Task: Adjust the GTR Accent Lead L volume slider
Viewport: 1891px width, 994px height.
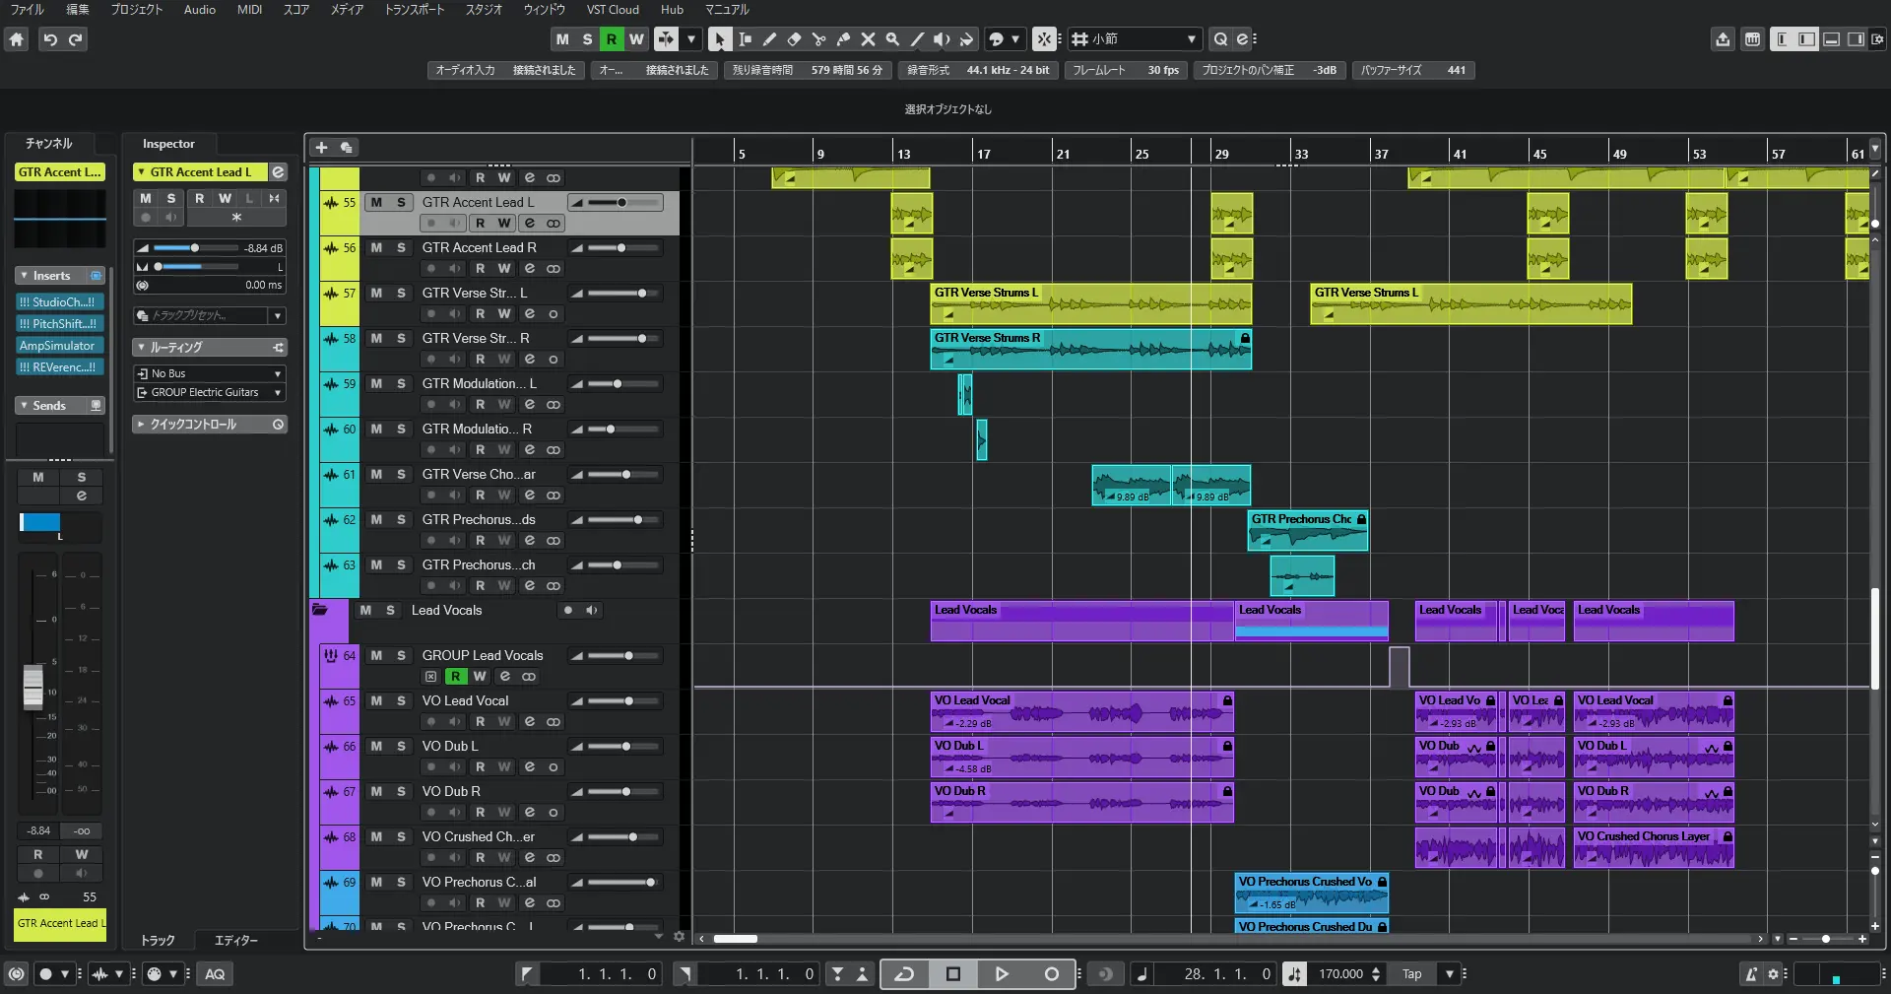Action: (x=621, y=203)
